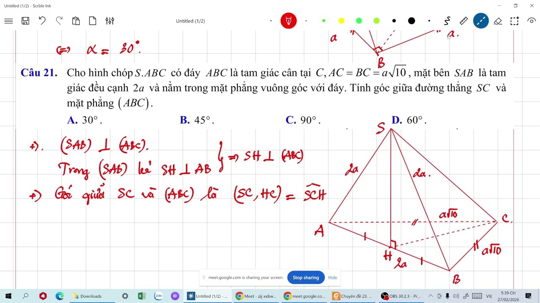Pick the large black pen
The width and height of the screenshot is (540, 303).
click(412, 21)
